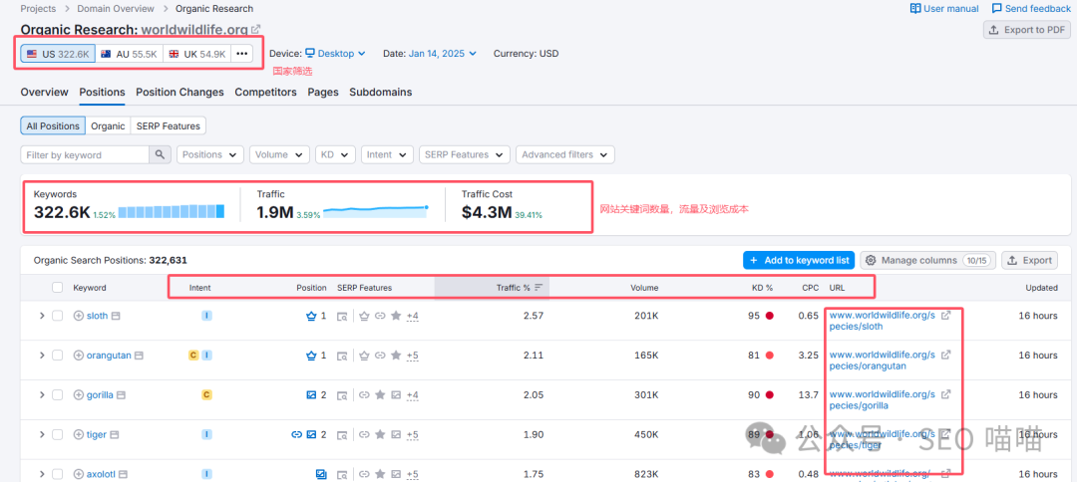Change the Device Desktop dropdown
The width and height of the screenshot is (1077, 482).
point(335,54)
